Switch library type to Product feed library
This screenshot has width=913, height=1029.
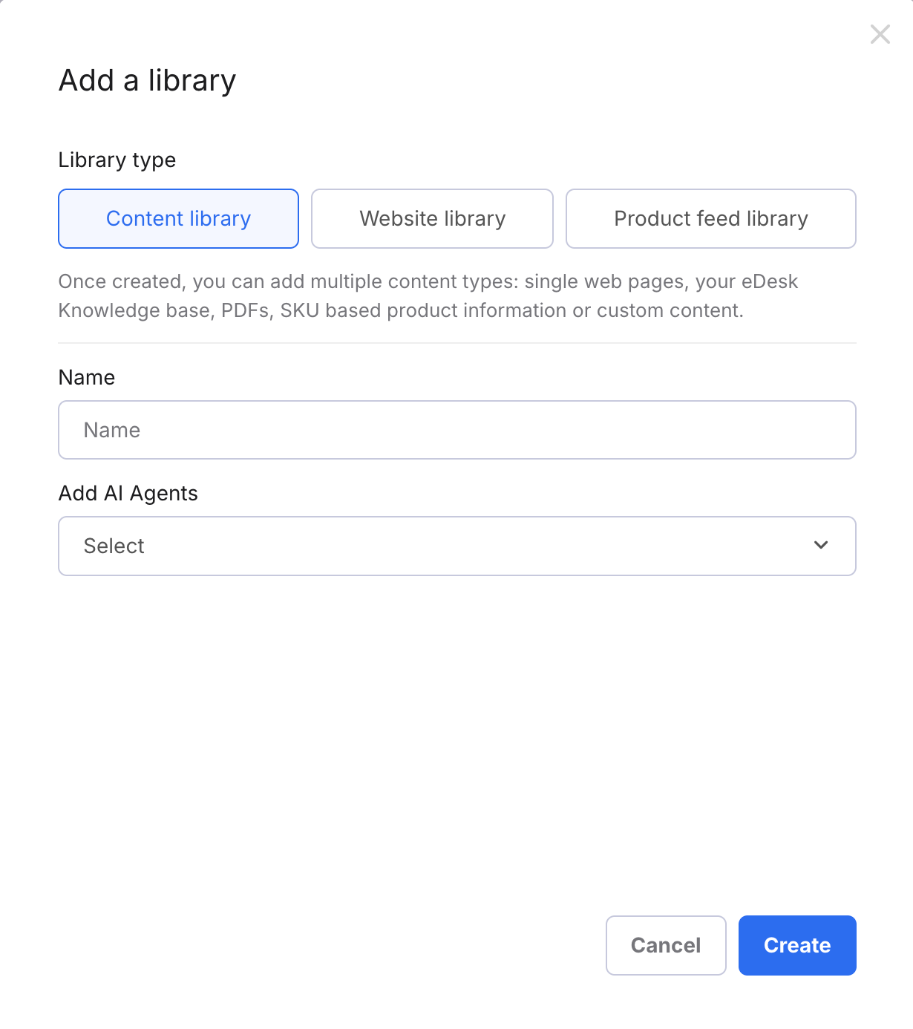click(710, 218)
